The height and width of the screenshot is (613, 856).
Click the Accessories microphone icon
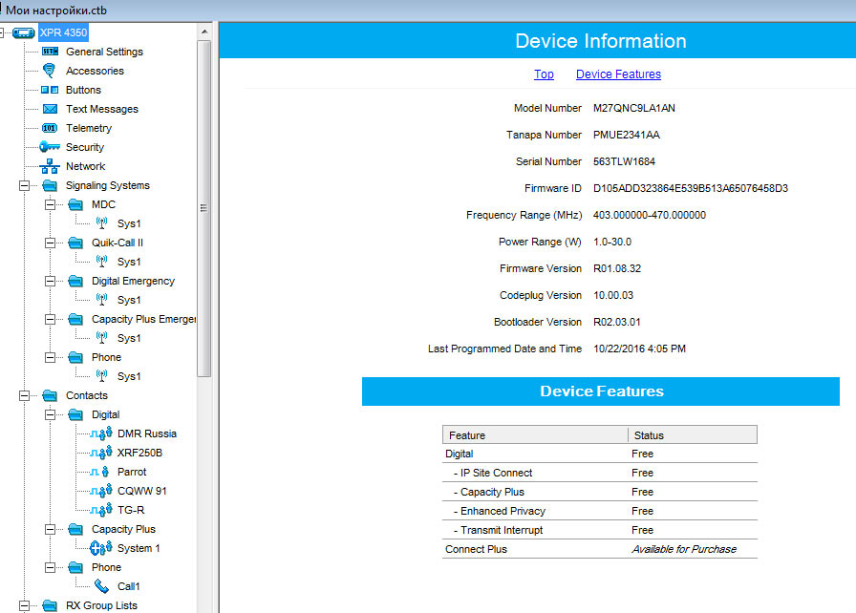(x=49, y=71)
